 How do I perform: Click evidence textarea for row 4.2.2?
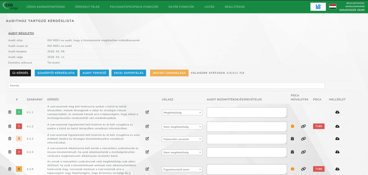tap(247, 139)
